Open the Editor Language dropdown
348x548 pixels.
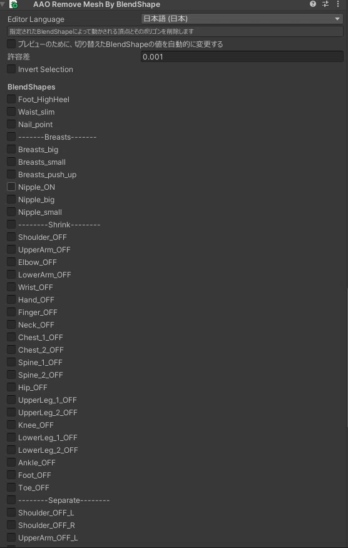coord(242,19)
